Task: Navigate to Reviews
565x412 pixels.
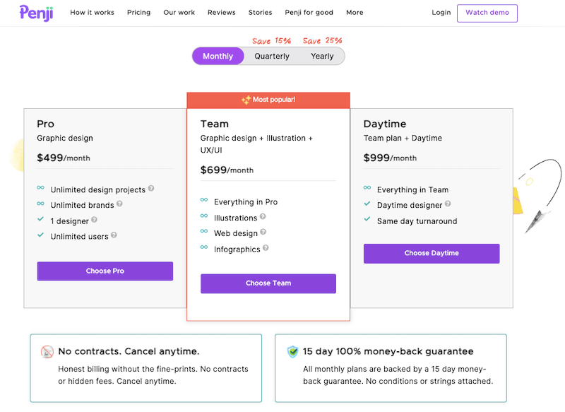Action: 222,13
